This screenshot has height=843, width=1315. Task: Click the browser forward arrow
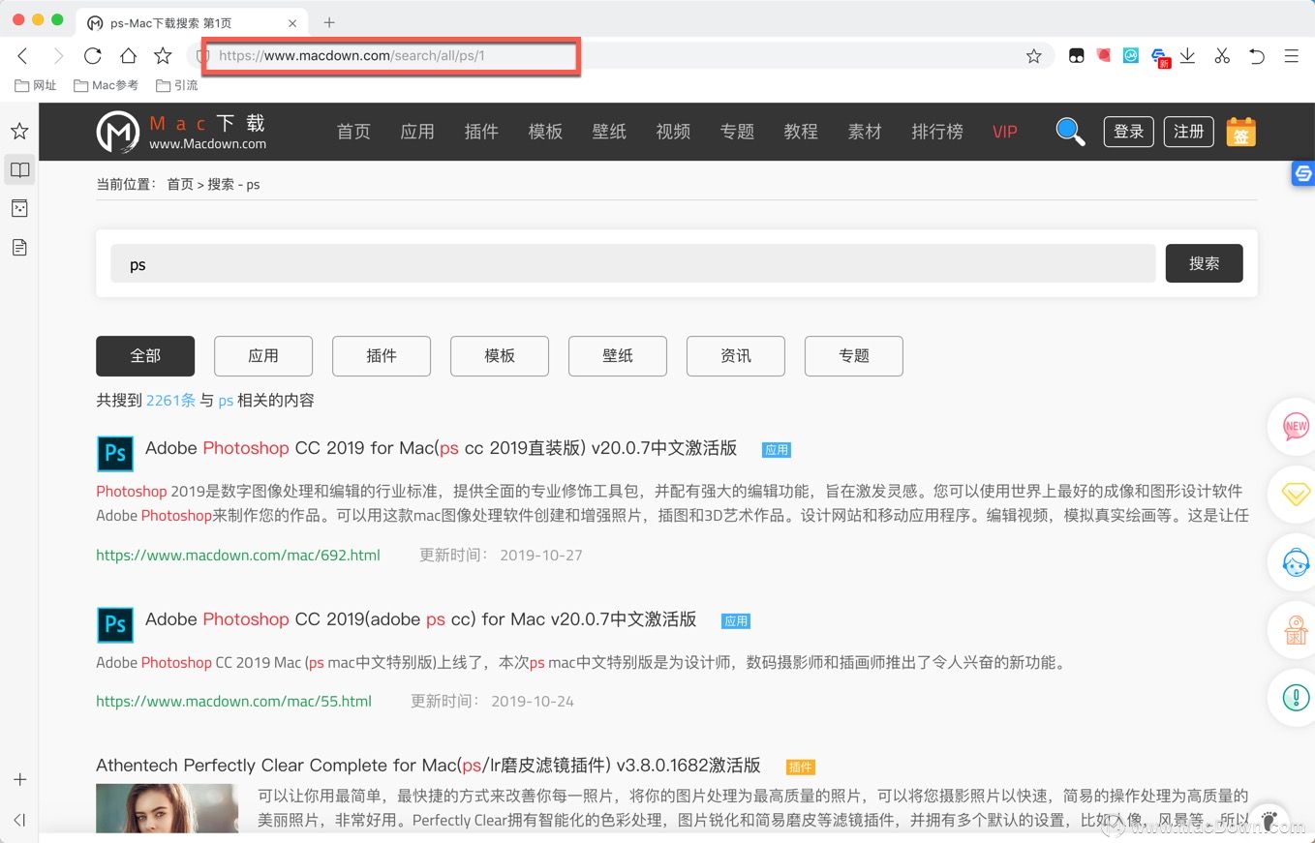coord(58,56)
